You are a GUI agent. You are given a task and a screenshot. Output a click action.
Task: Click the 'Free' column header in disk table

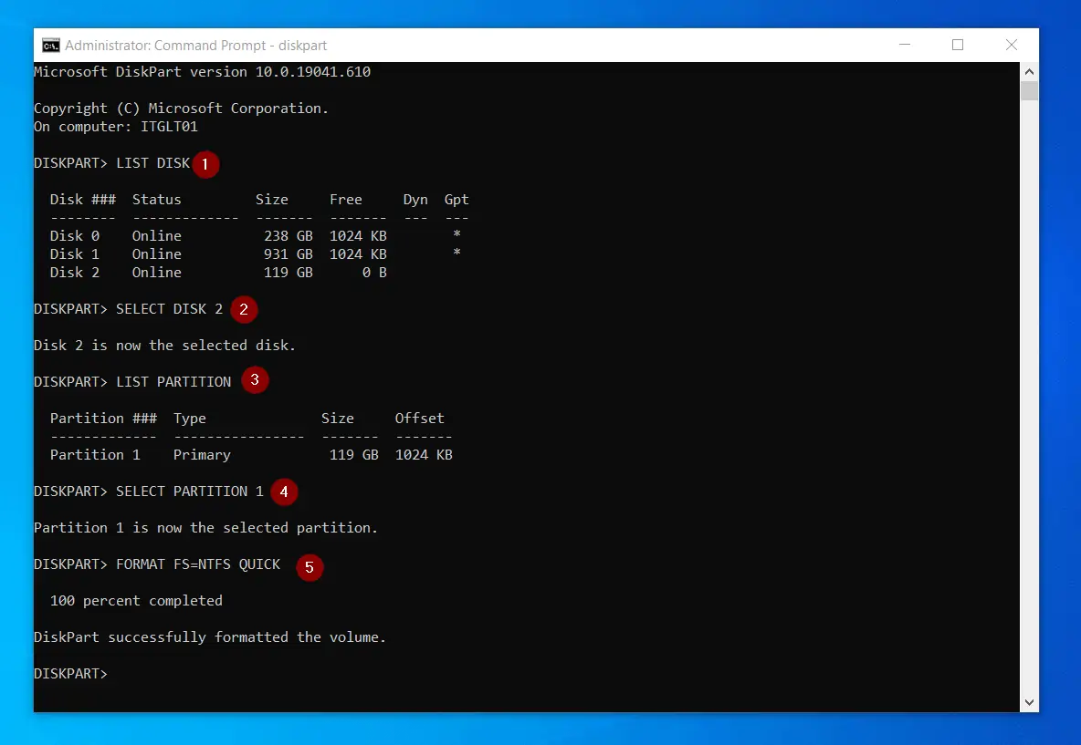345,200
